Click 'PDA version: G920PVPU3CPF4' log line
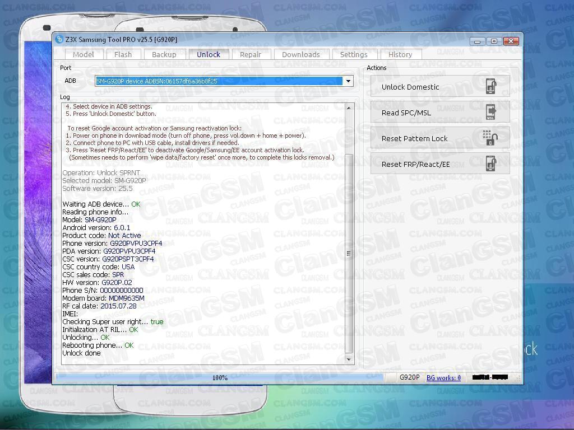 point(109,251)
